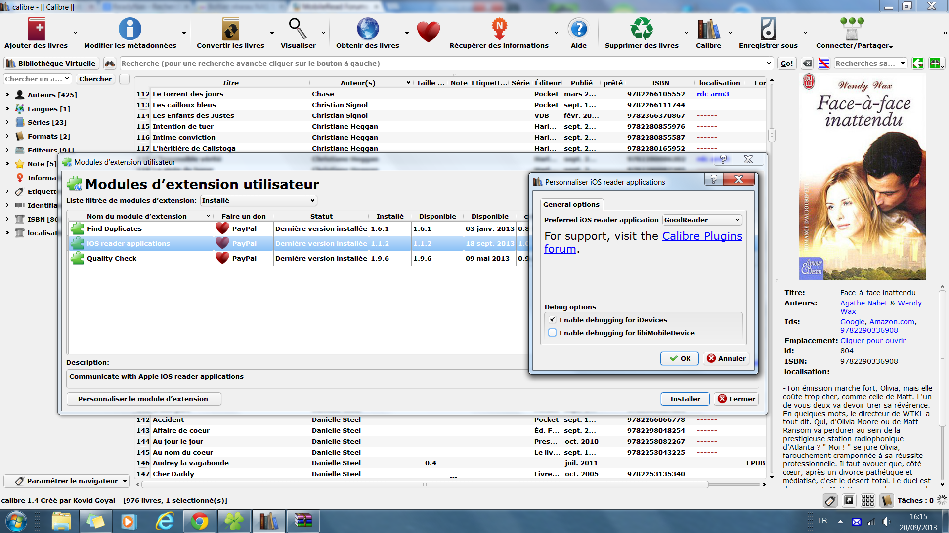Image resolution: width=949 pixels, height=533 pixels.
Task: Open Preferred iOS reader application dropdown
Action: coord(701,220)
